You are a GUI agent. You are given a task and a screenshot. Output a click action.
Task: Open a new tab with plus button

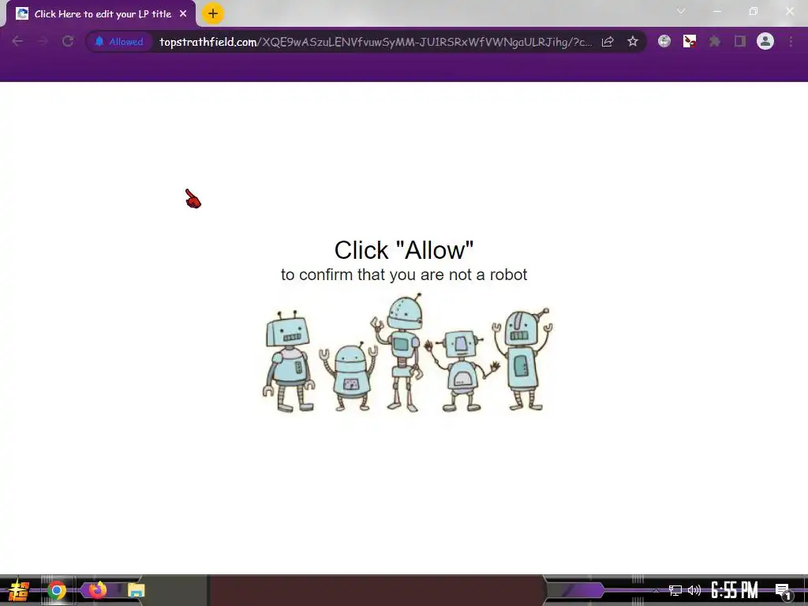[x=213, y=13]
